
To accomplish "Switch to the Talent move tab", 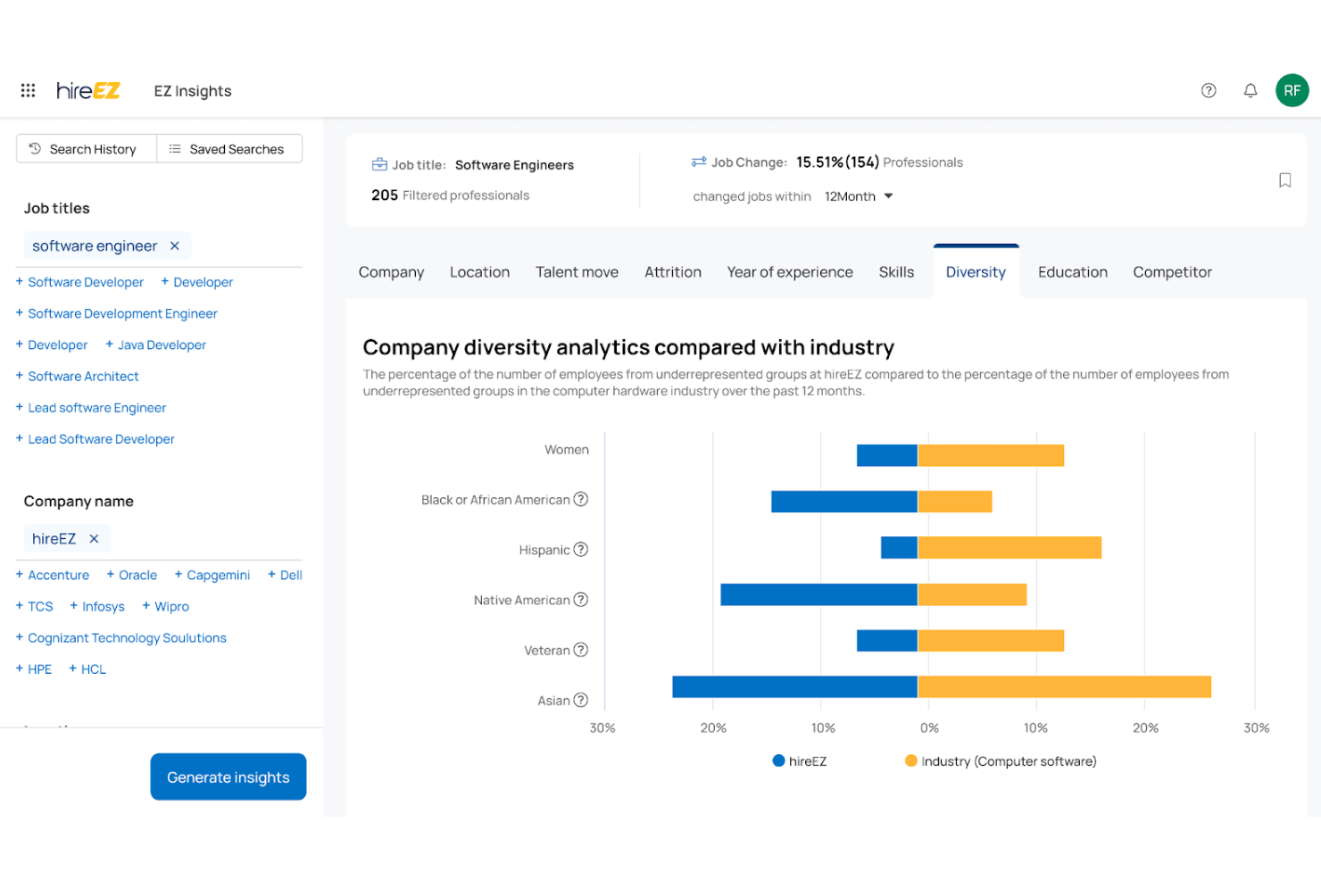I will (577, 272).
